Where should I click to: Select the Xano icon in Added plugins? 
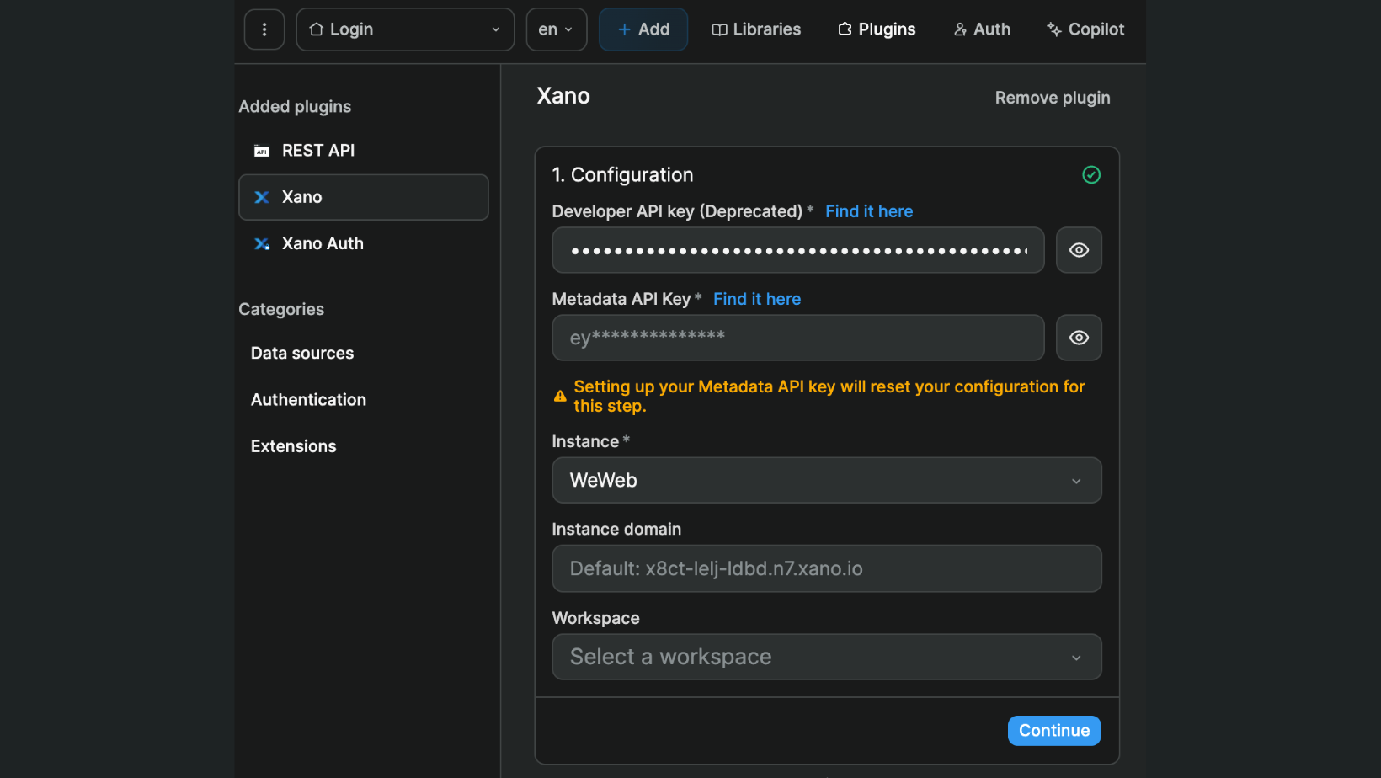(x=262, y=196)
